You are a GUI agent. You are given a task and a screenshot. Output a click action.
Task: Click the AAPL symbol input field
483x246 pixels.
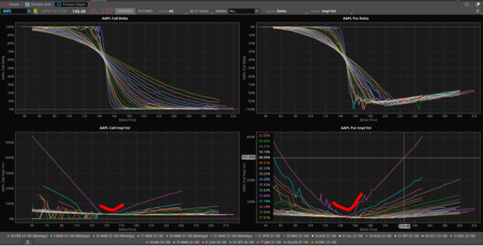coord(14,11)
